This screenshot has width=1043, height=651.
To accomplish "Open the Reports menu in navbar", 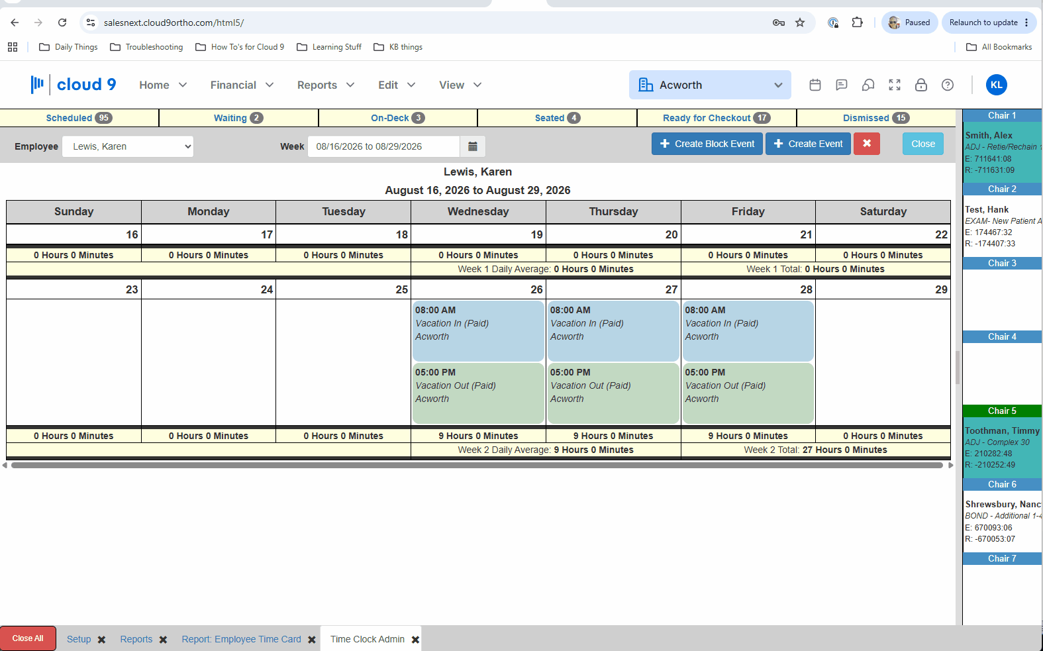I will [326, 85].
